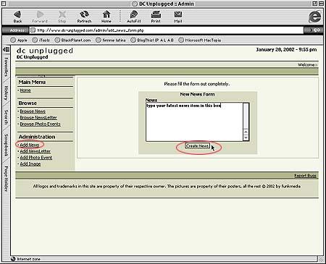Image resolution: width=326 pixels, height=264 pixels.
Task: Click the window zoom box in title bar
Action: (x=314, y=4)
